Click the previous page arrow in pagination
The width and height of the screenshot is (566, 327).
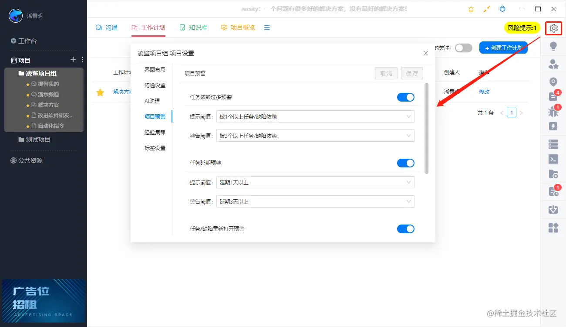tap(502, 113)
